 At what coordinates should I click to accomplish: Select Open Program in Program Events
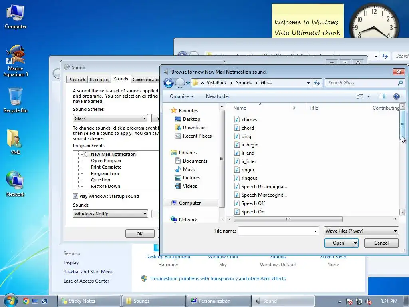[106, 161]
